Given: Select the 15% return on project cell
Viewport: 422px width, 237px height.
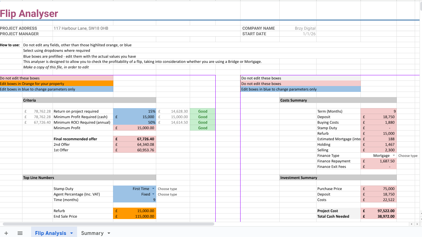Looking at the screenshot, I should point(134,111).
